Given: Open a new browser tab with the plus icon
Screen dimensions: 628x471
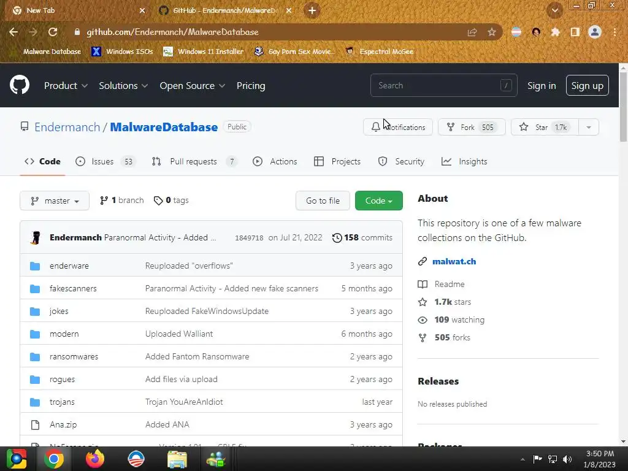Looking at the screenshot, I should click(x=312, y=10).
